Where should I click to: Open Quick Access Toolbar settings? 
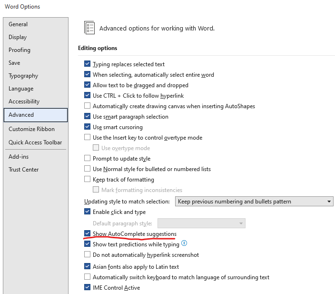pos(35,142)
